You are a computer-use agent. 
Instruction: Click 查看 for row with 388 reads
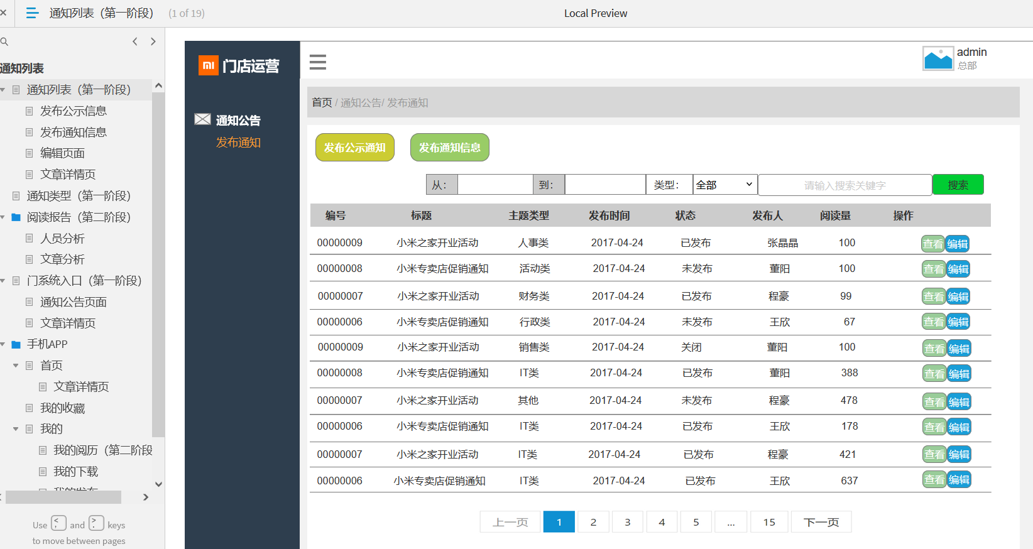tap(934, 374)
